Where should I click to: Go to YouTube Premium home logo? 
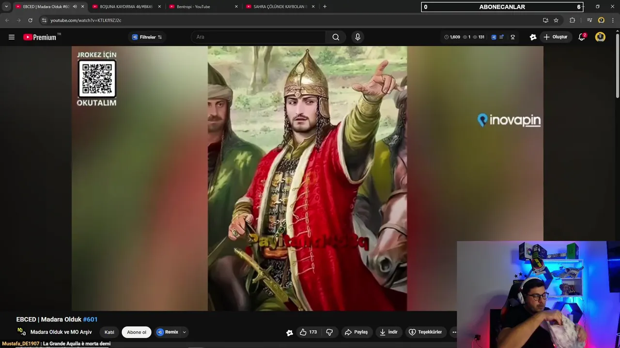40,37
